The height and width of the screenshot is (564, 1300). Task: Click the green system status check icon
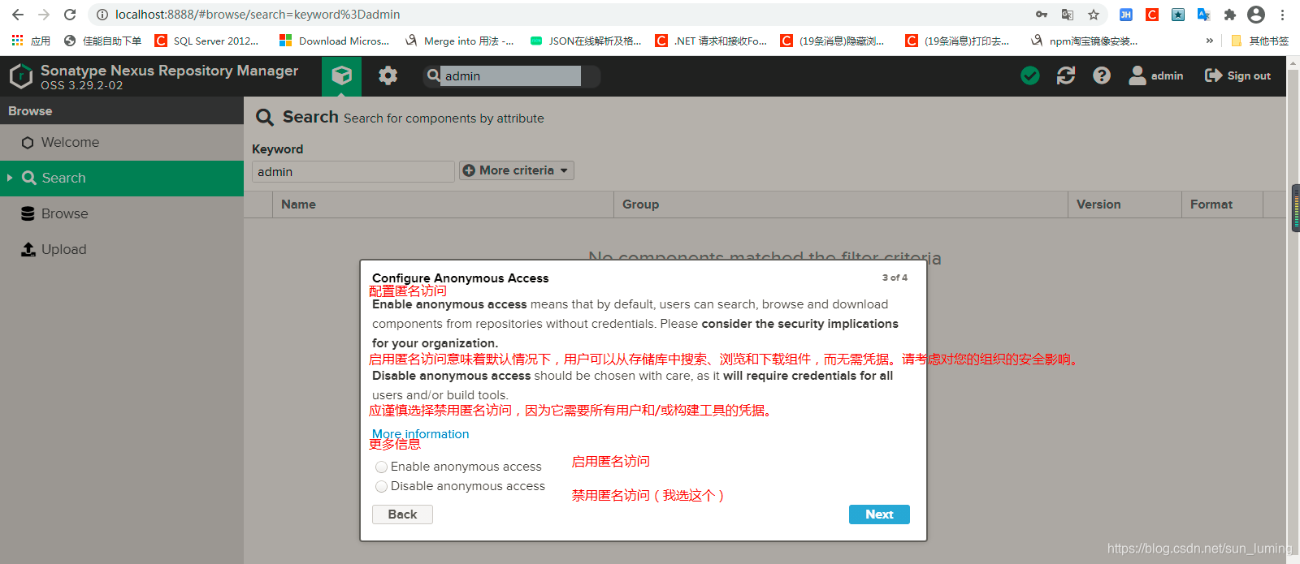pyautogui.click(x=1030, y=75)
